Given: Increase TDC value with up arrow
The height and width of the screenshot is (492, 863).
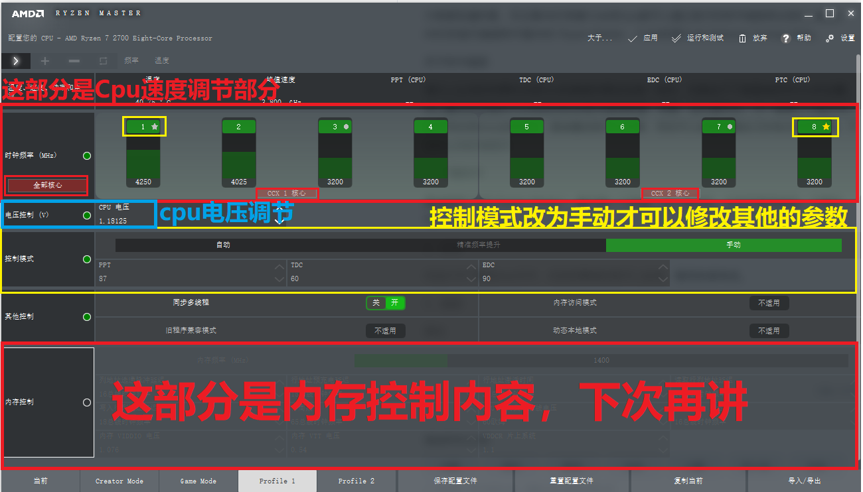Looking at the screenshot, I should click(x=471, y=267).
